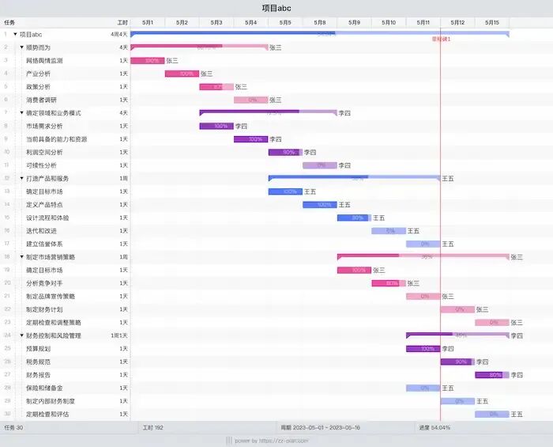Select the 制定财务计划 task row
The image size is (553, 447).
coord(66,309)
